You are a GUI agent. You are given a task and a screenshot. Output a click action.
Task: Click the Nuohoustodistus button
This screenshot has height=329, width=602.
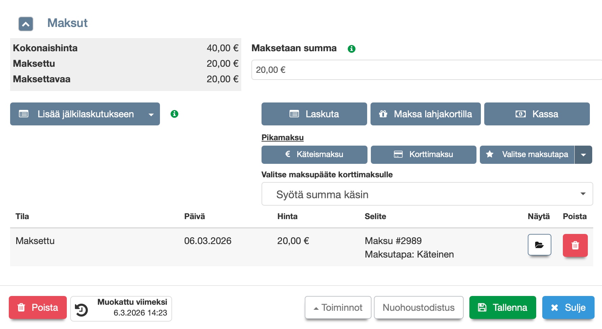(418, 307)
